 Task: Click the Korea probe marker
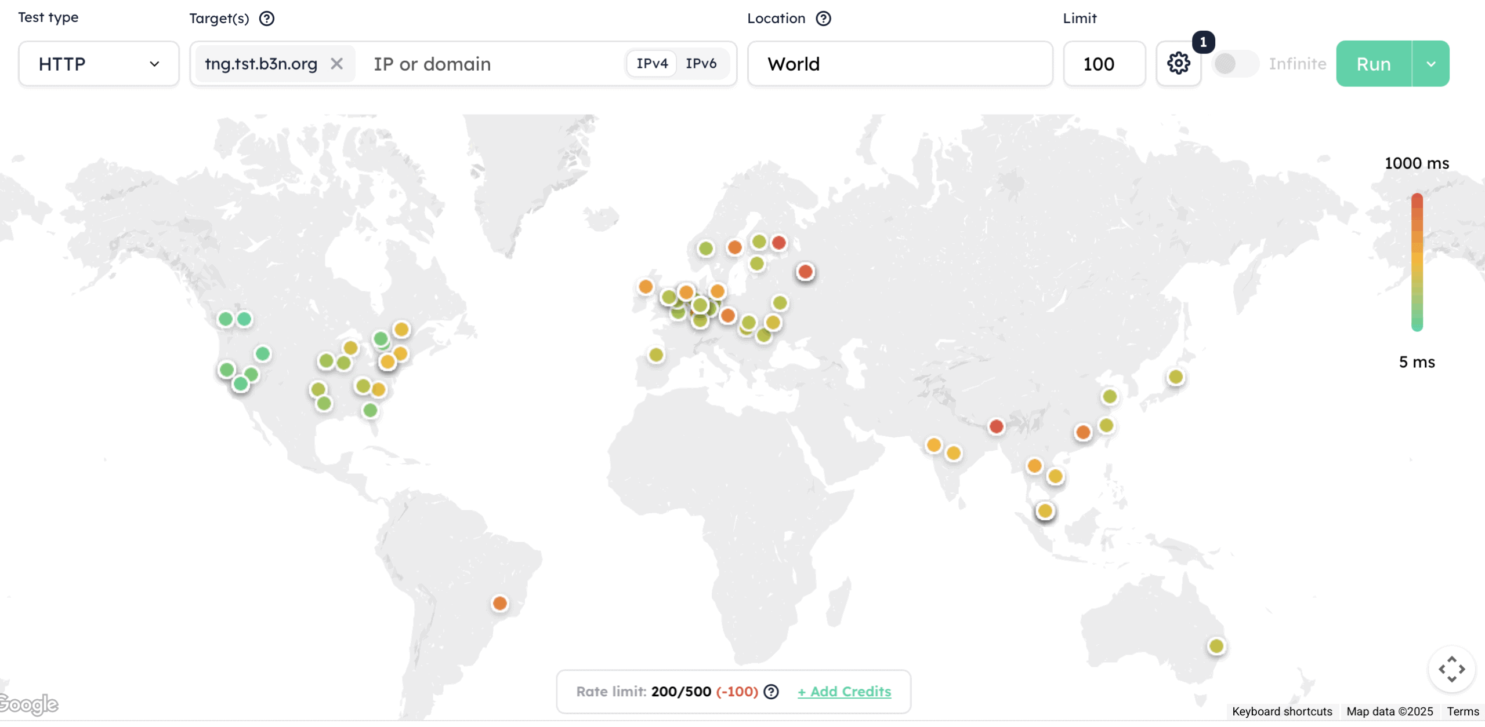pos(1110,396)
